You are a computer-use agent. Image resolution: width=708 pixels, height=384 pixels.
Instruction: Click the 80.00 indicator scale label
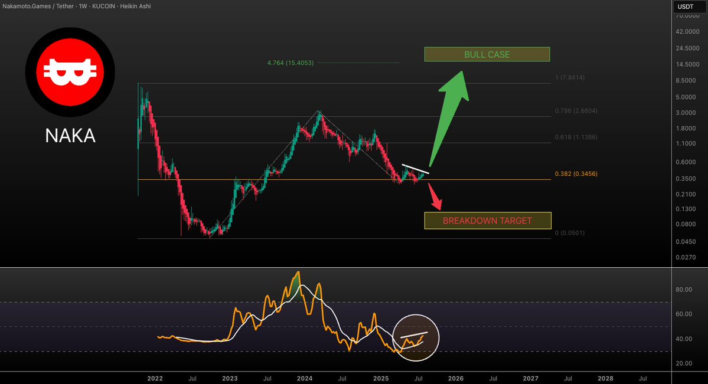[x=684, y=290]
